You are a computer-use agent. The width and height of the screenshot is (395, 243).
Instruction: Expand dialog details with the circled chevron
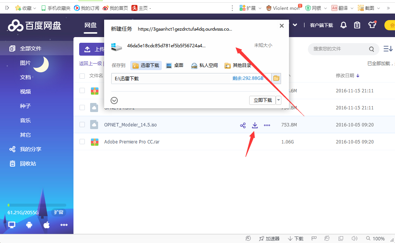(114, 100)
